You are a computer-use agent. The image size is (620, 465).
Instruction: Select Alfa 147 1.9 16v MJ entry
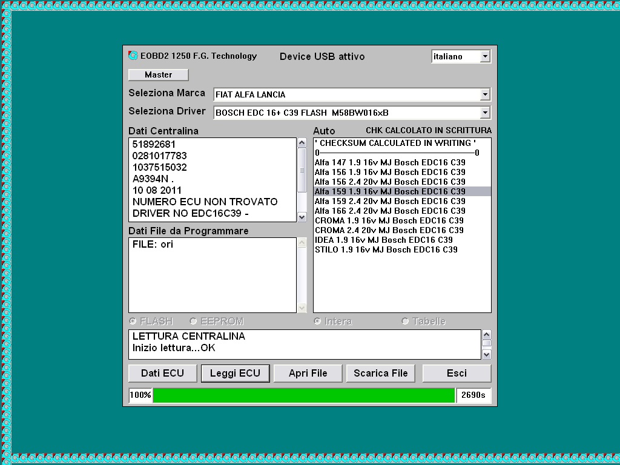coord(402,162)
